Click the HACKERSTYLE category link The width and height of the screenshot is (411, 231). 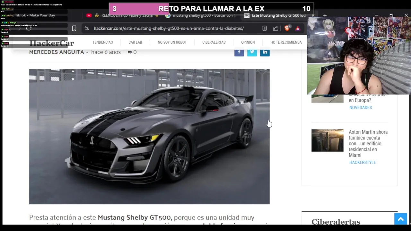tap(363, 162)
